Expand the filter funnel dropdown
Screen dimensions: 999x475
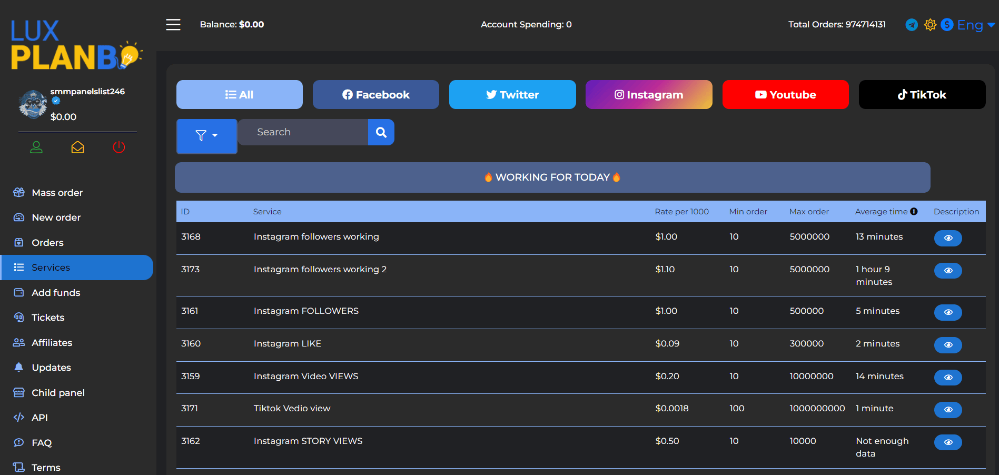tap(206, 136)
